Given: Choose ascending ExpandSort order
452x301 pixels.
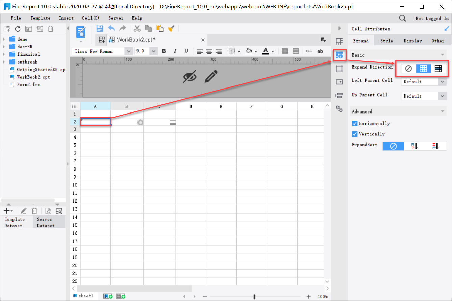Looking at the screenshot, I should click(415, 146).
